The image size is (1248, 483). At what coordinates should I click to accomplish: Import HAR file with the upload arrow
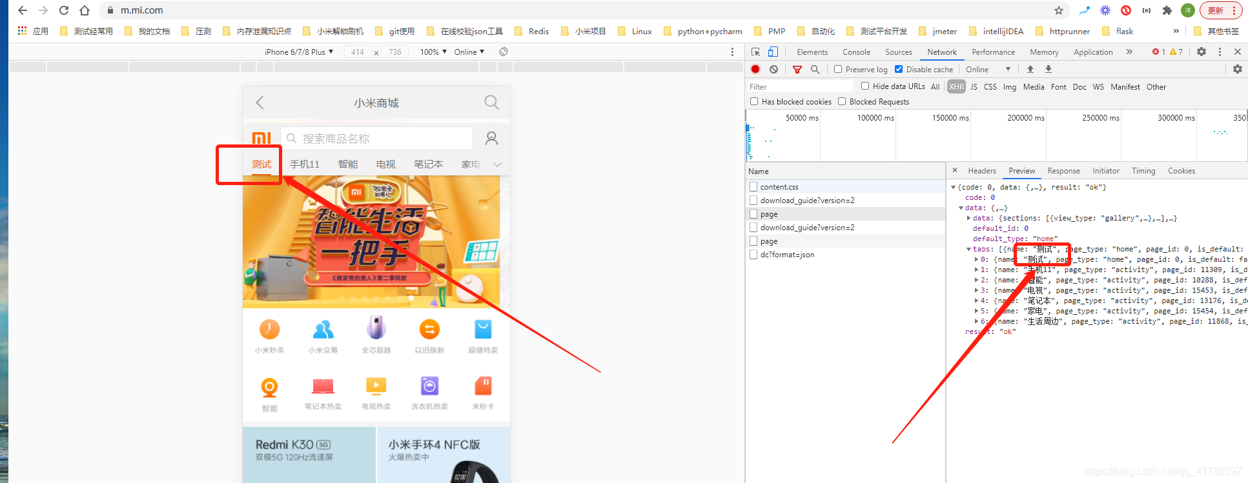point(1030,69)
